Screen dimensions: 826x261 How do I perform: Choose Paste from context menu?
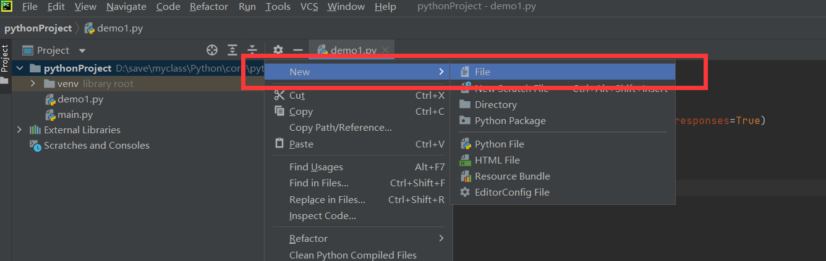[x=358, y=144]
